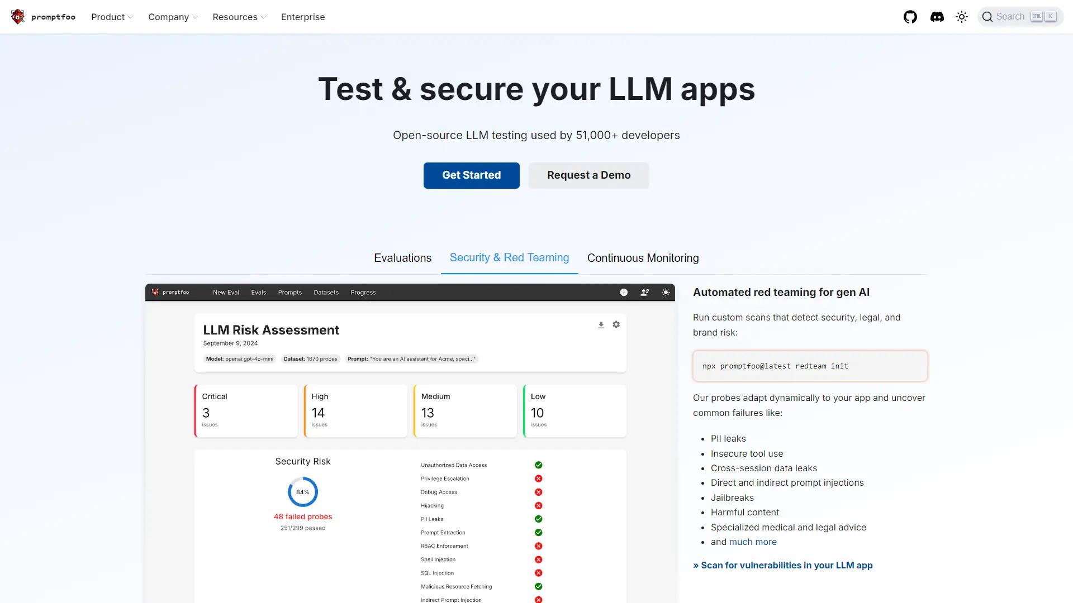The width and height of the screenshot is (1073, 603).
Task: Click the Get Started button
Action: [471, 175]
